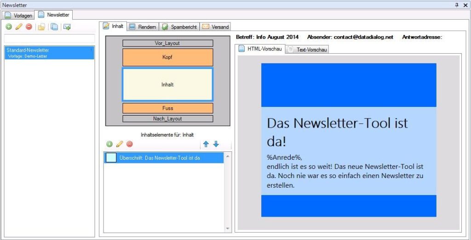
Task: Delete the newsletter with the red minus
Action: point(29,27)
